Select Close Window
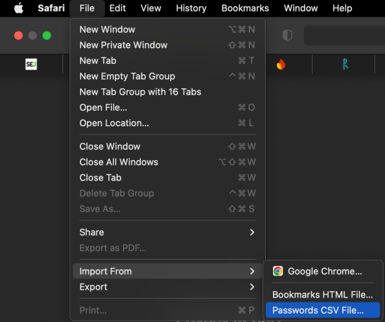This screenshot has height=322, width=385. [x=167, y=146]
